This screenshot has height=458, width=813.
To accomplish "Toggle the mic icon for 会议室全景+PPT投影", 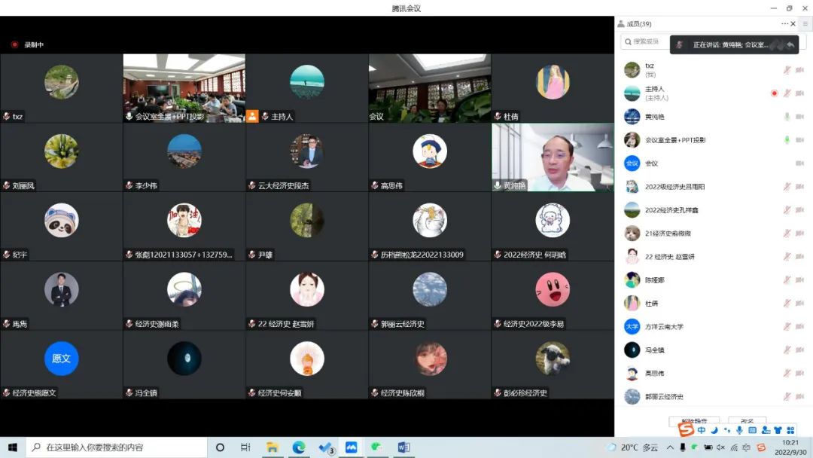I will 787,140.
